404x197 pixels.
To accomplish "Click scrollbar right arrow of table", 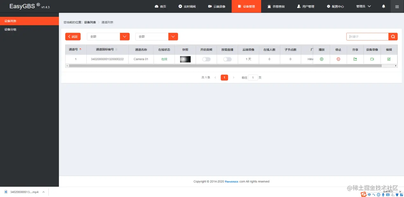I will click(396, 66).
